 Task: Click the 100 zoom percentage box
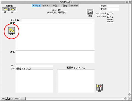coord(3,99)
